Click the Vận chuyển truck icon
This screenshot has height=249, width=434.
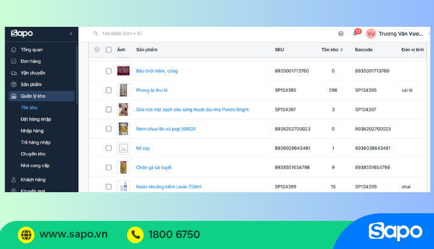[x=13, y=73]
